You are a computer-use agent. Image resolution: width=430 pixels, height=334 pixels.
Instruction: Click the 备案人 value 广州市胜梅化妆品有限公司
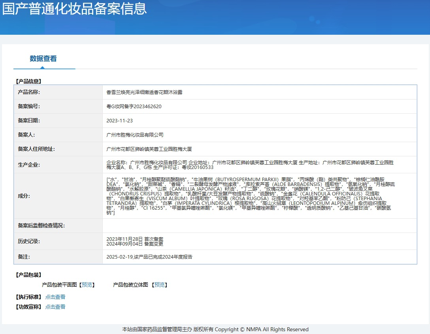click(135, 135)
